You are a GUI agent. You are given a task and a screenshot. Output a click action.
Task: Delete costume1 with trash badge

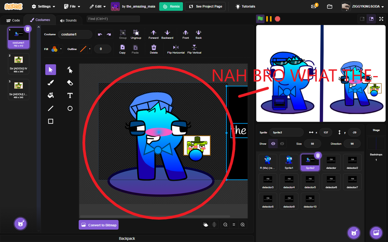click(x=28, y=29)
